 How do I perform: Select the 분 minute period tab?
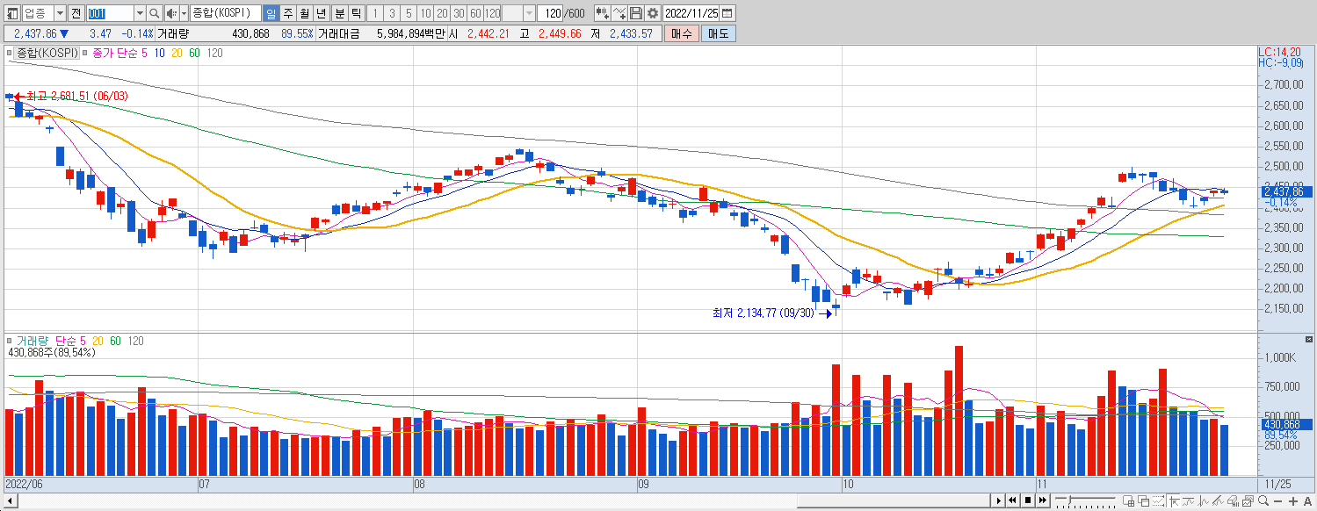339,13
